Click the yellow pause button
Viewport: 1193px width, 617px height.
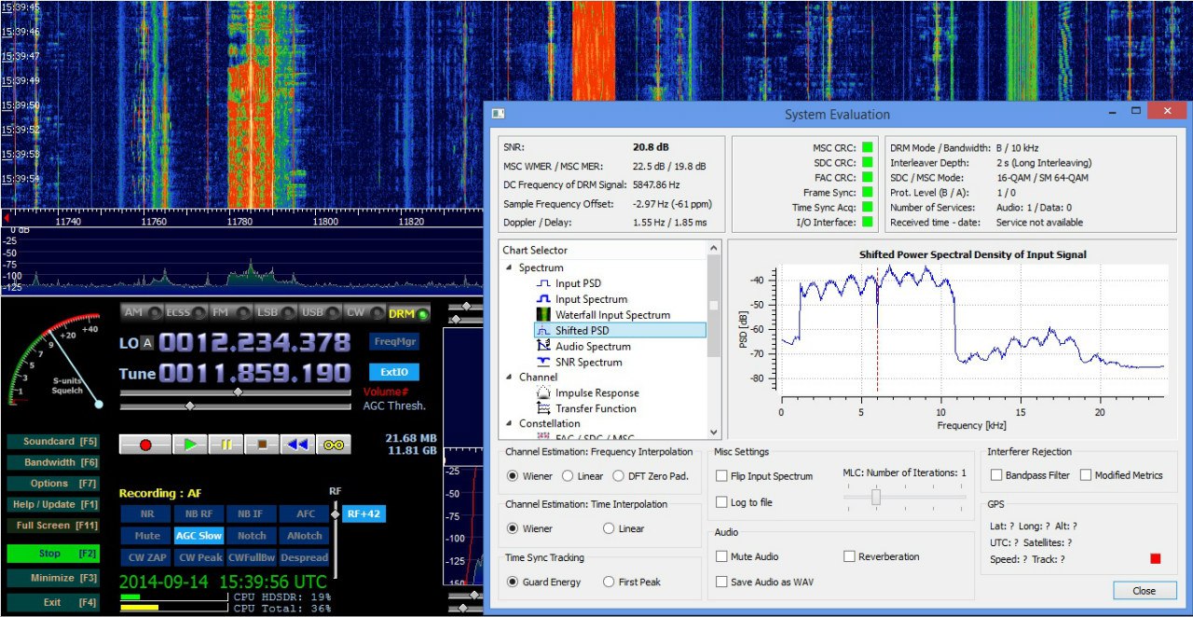click(225, 446)
